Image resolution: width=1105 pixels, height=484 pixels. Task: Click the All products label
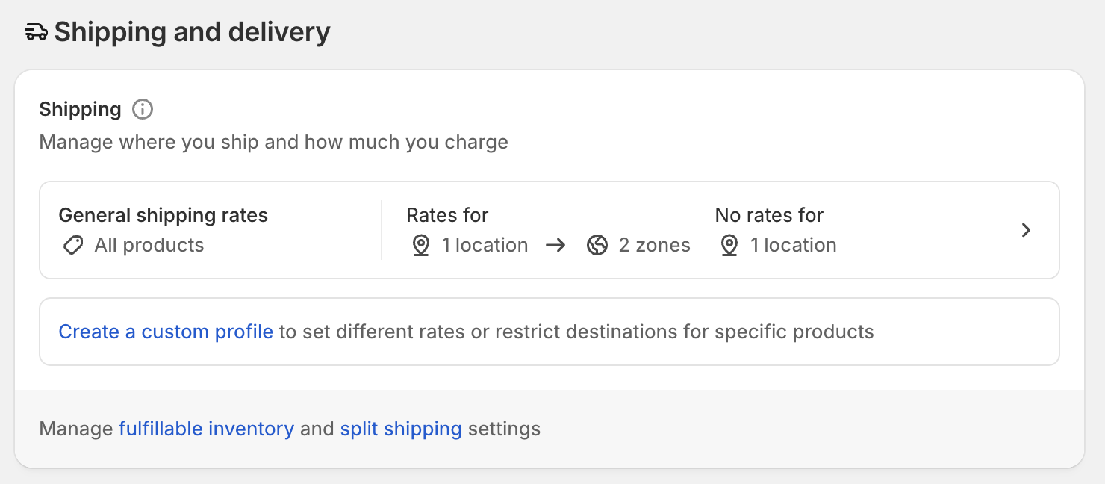[149, 246]
